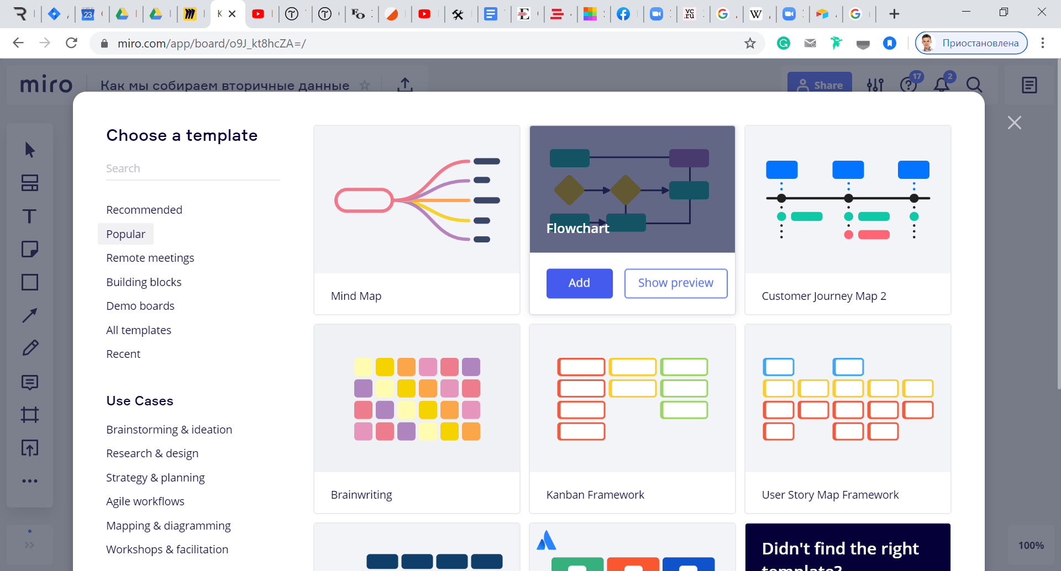Image resolution: width=1061 pixels, height=571 pixels.
Task: Select the Sticky note tool
Action: point(30,249)
